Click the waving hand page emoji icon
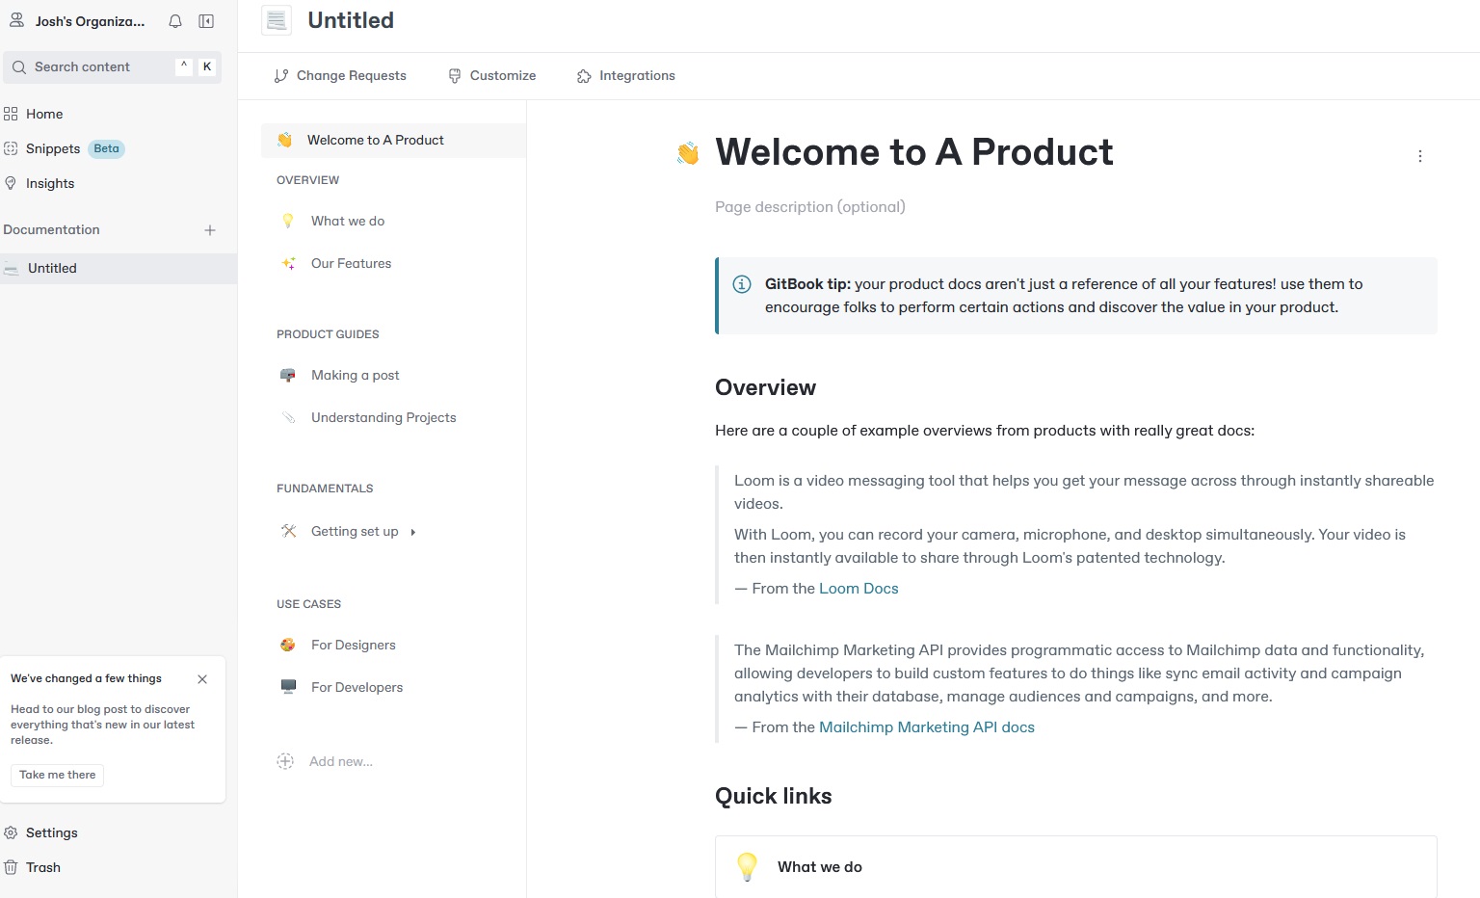This screenshot has width=1480, height=898. (x=688, y=153)
